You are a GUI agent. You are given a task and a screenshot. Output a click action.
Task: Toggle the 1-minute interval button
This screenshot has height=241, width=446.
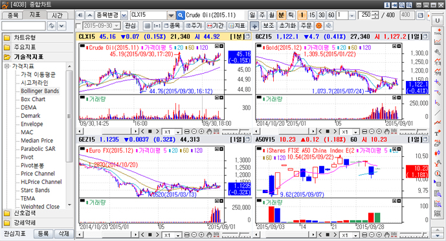(302, 15)
